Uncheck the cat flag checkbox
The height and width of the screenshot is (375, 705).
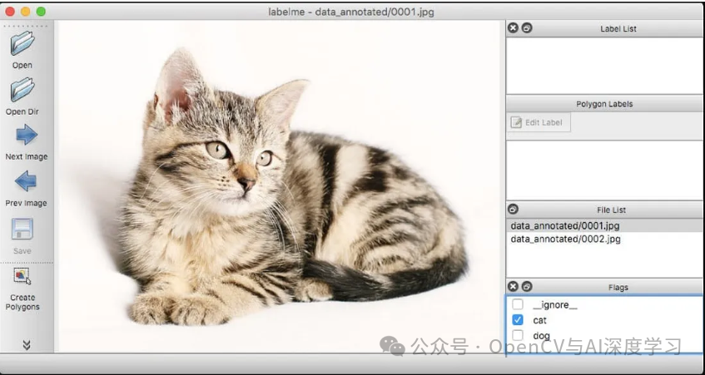518,320
